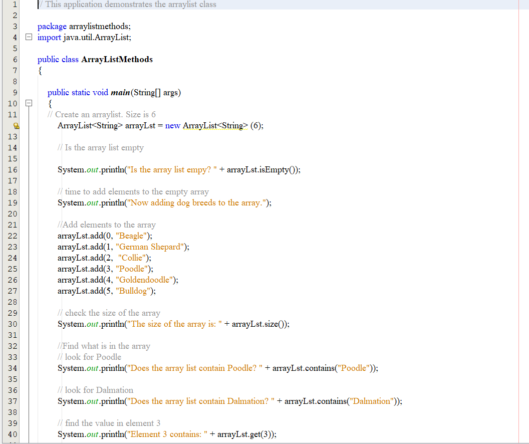The height and width of the screenshot is (444, 529).
Task: Click the 'new' keyword on the ArrayList line
Action: click(x=173, y=126)
